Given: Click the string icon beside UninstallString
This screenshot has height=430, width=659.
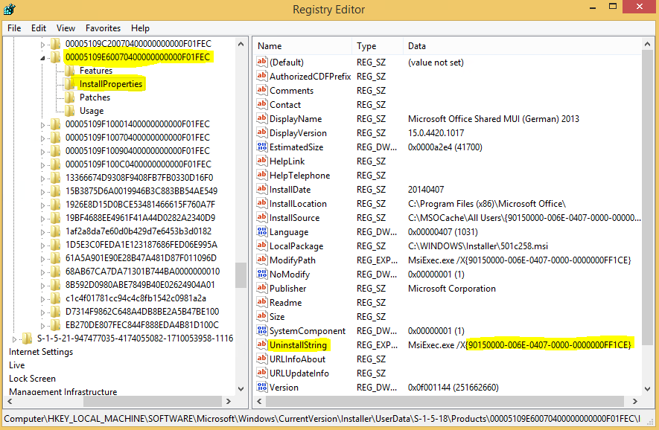Looking at the screenshot, I should (262, 344).
